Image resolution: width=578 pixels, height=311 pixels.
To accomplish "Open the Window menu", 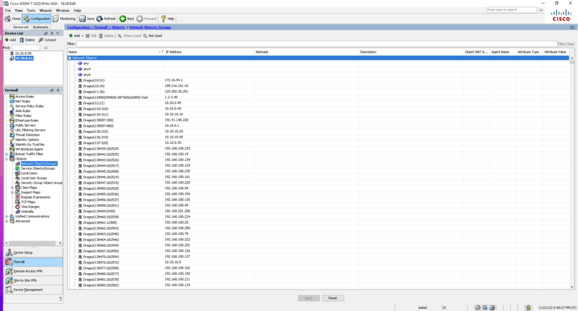I will 62,11.
